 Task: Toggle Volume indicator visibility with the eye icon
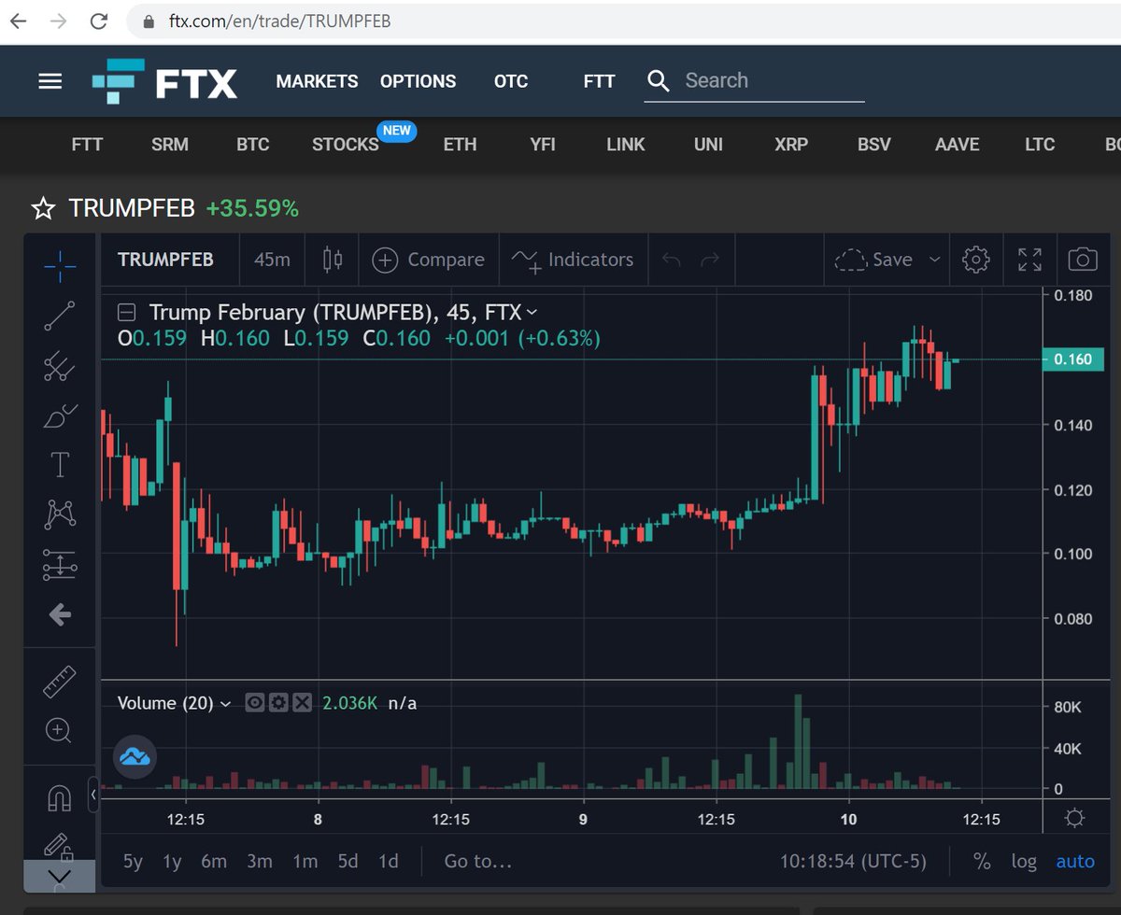(x=253, y=702)
